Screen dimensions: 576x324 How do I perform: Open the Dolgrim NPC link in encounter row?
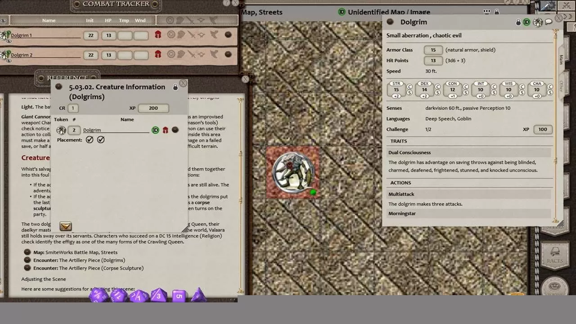(175, 130)
